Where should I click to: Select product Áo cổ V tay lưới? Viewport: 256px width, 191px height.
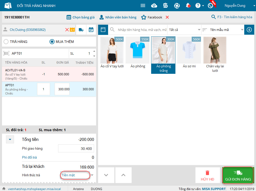pos(112,52)
